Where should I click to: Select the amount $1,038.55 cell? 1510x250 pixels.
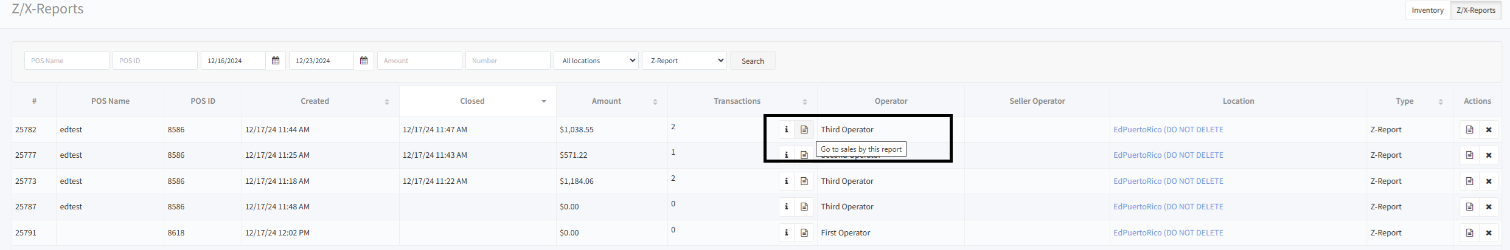click(x=612, y=129)
